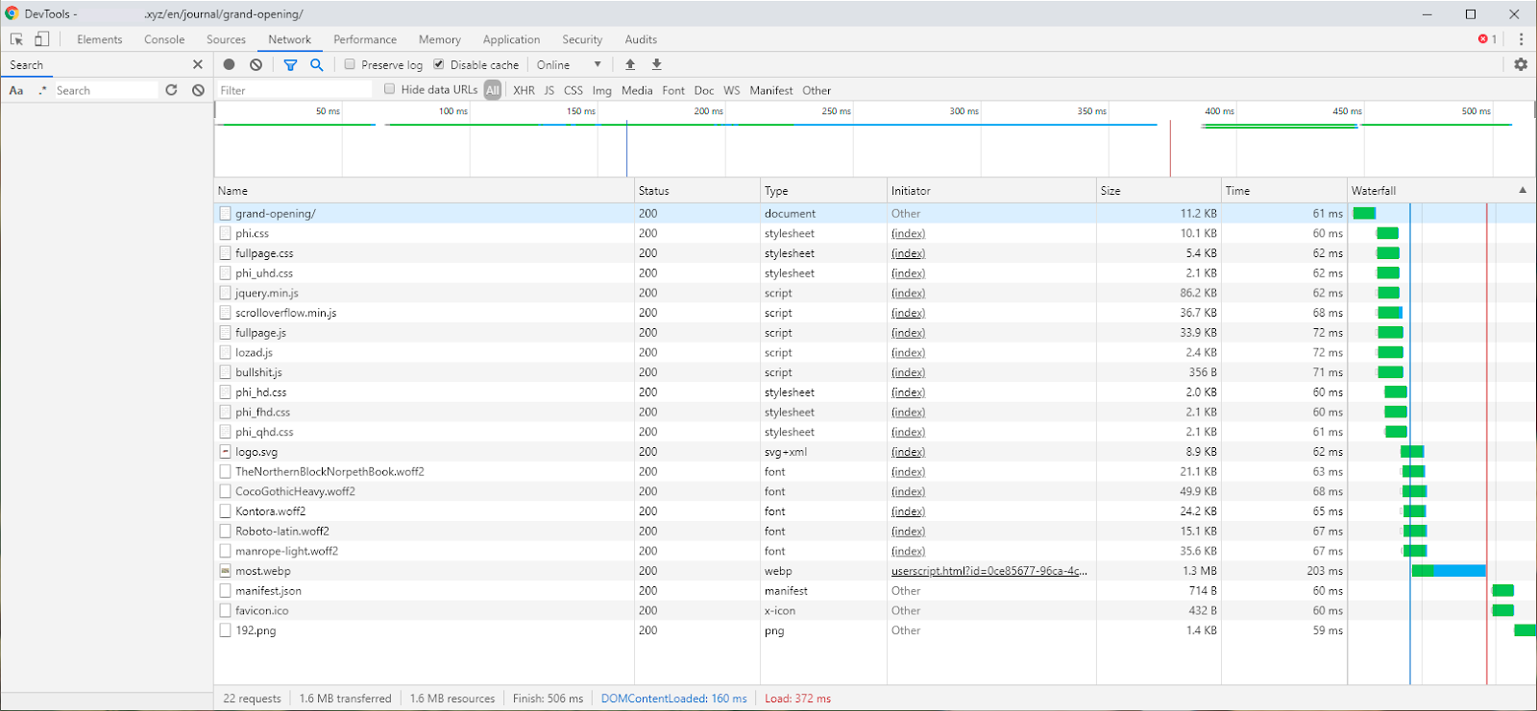Check the Hide data URLs checkbox
1537x711 pixels.
pyautogui.click(x=389, y=89)
